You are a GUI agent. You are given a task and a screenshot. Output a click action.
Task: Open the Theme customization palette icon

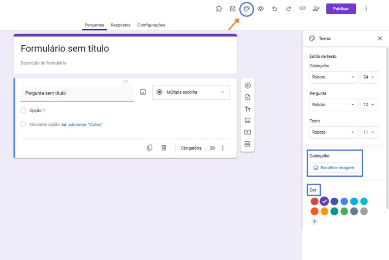pyautogui.click(x=247, y=8)
